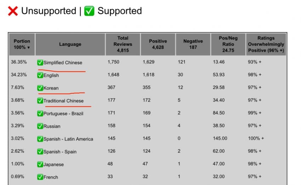
Task: Click the checkmark icon next to Korean
Action: (x=40, y=88)
